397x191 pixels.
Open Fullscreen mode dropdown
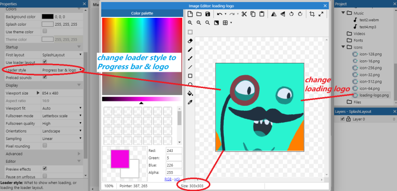(62, 116)
